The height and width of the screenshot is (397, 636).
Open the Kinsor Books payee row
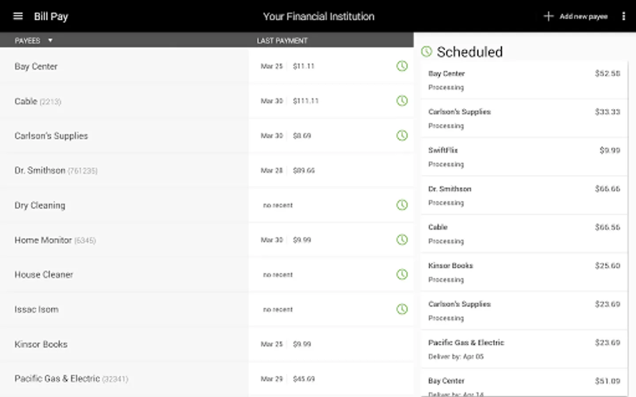41,344
